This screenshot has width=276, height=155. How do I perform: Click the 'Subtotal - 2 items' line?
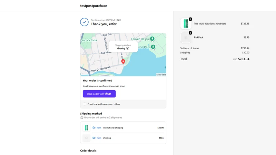(189, 48)
